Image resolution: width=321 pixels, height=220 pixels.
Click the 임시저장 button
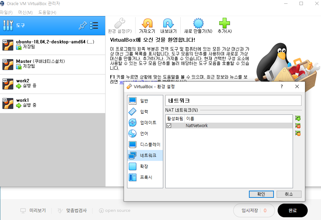point(254,210)
